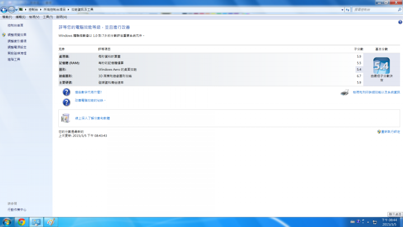Screen dimensions: 403x227
Task: Show hidden tray icons arrow
Action: (x=368, y=222)
